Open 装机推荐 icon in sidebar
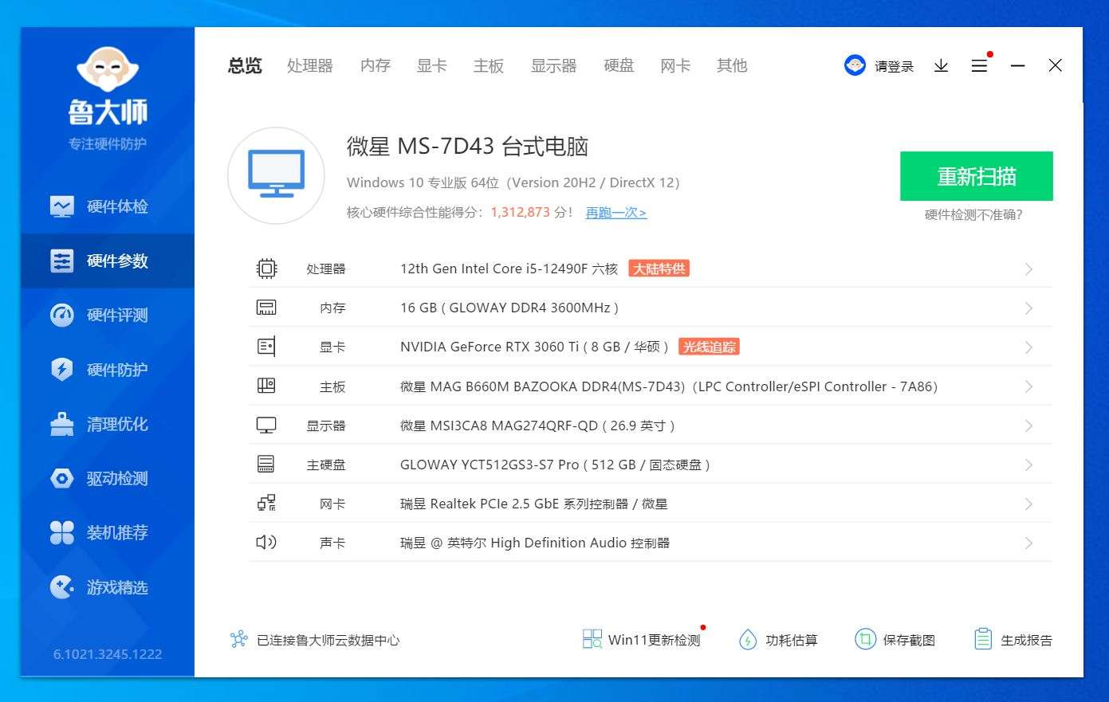1109x702 pixels. (61, 532)
